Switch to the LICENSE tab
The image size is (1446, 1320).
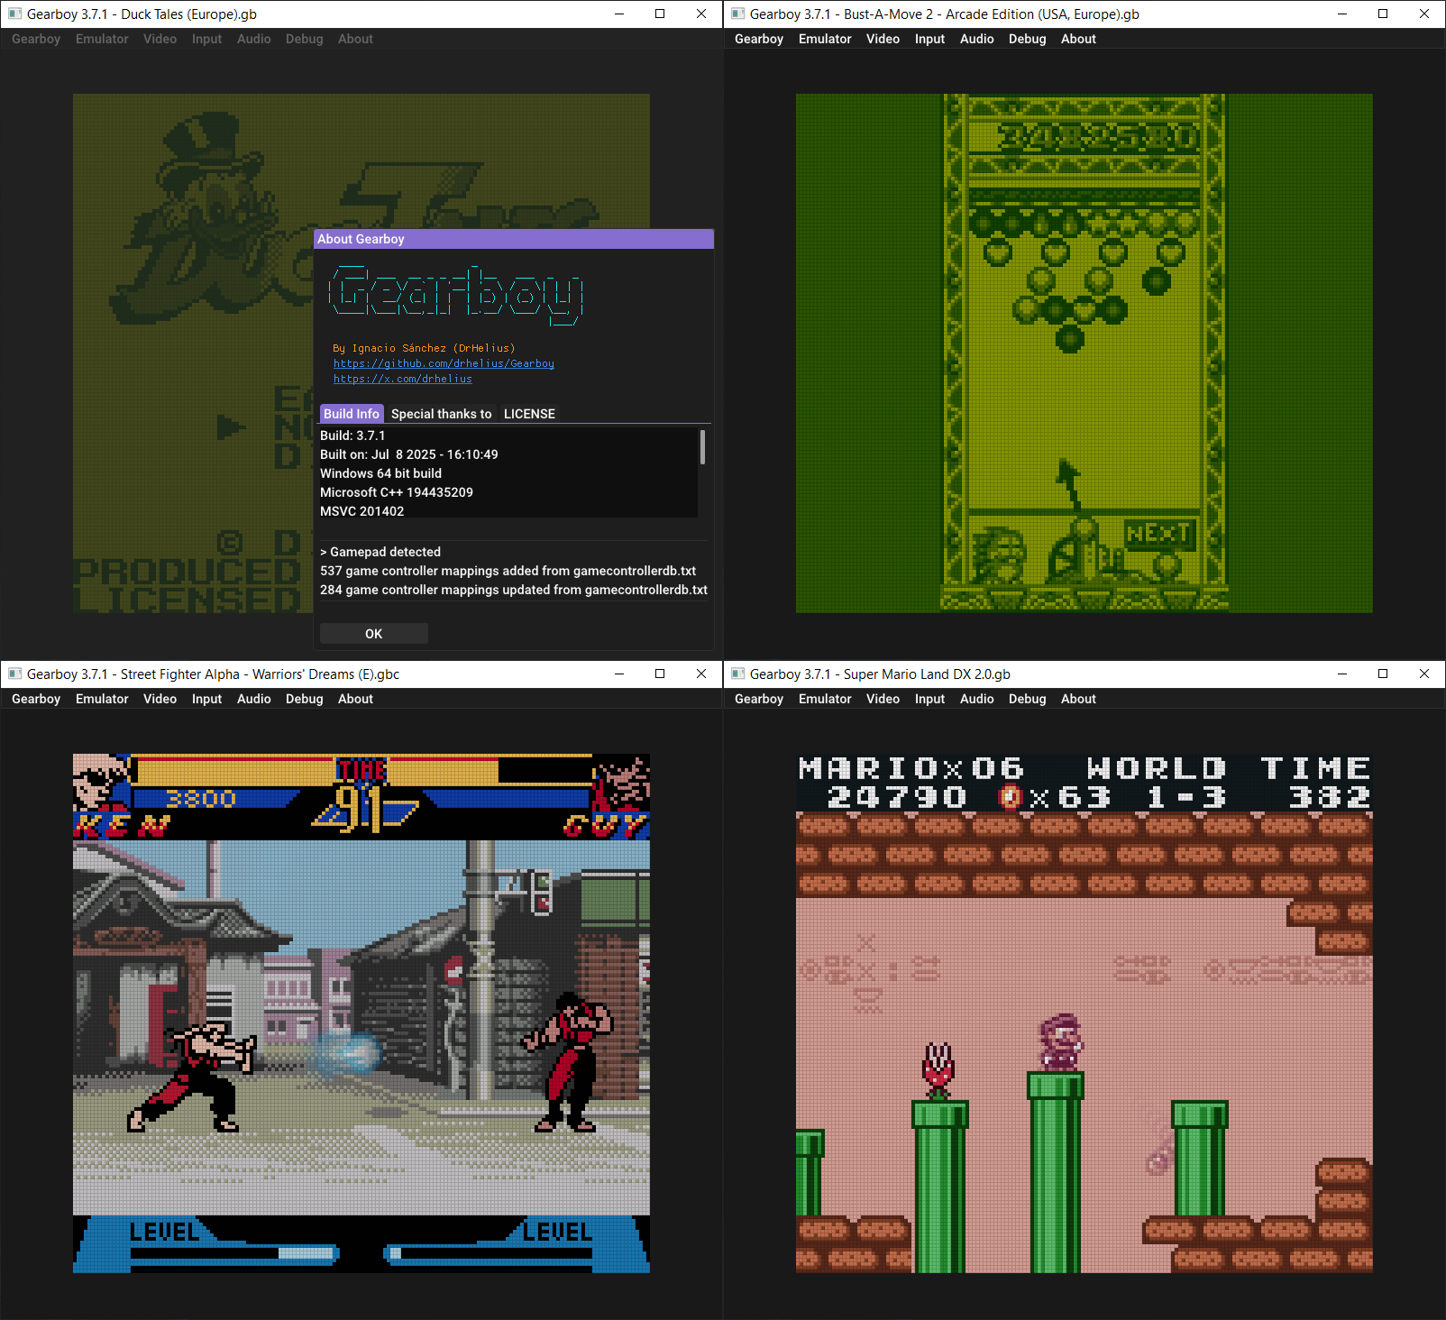click(529, 414)
